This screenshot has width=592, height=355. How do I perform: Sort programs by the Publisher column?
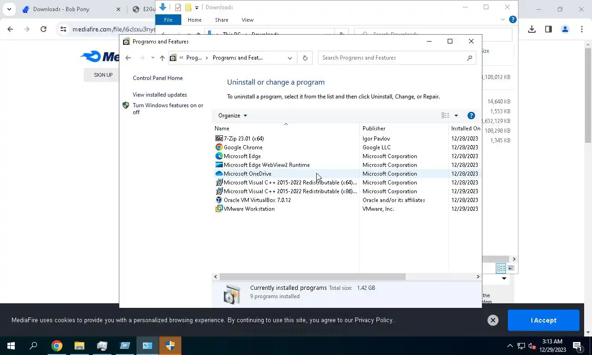[x=404, y=129]
